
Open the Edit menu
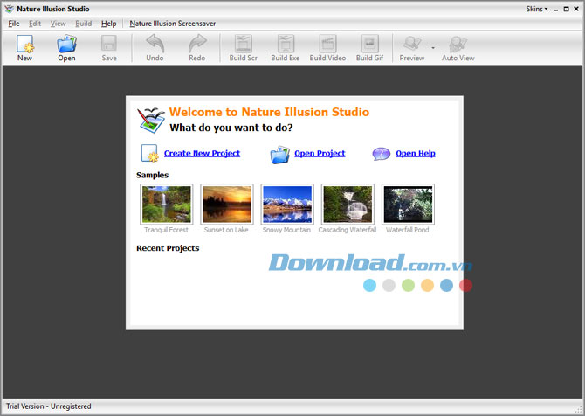pos(35,24)
